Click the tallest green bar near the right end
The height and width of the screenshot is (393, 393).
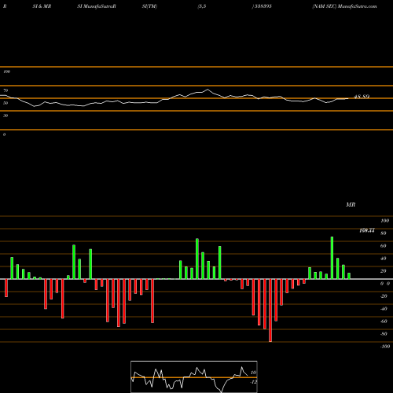pyautogui.click(x=332, y=258)
